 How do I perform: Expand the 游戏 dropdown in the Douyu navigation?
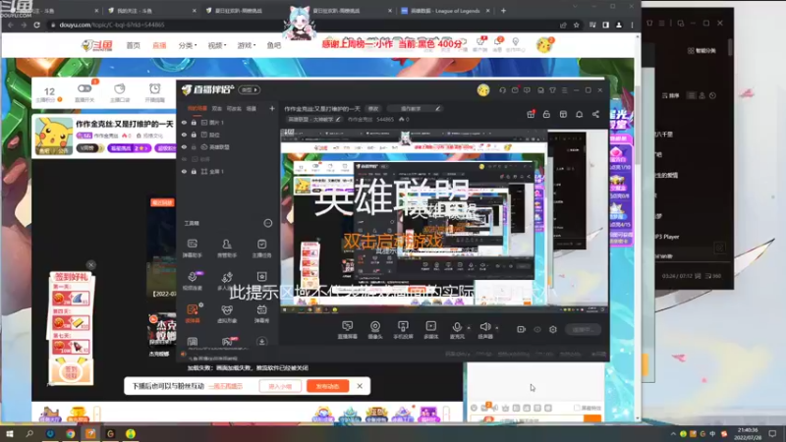pyautogui.click(x=247, y=45)
